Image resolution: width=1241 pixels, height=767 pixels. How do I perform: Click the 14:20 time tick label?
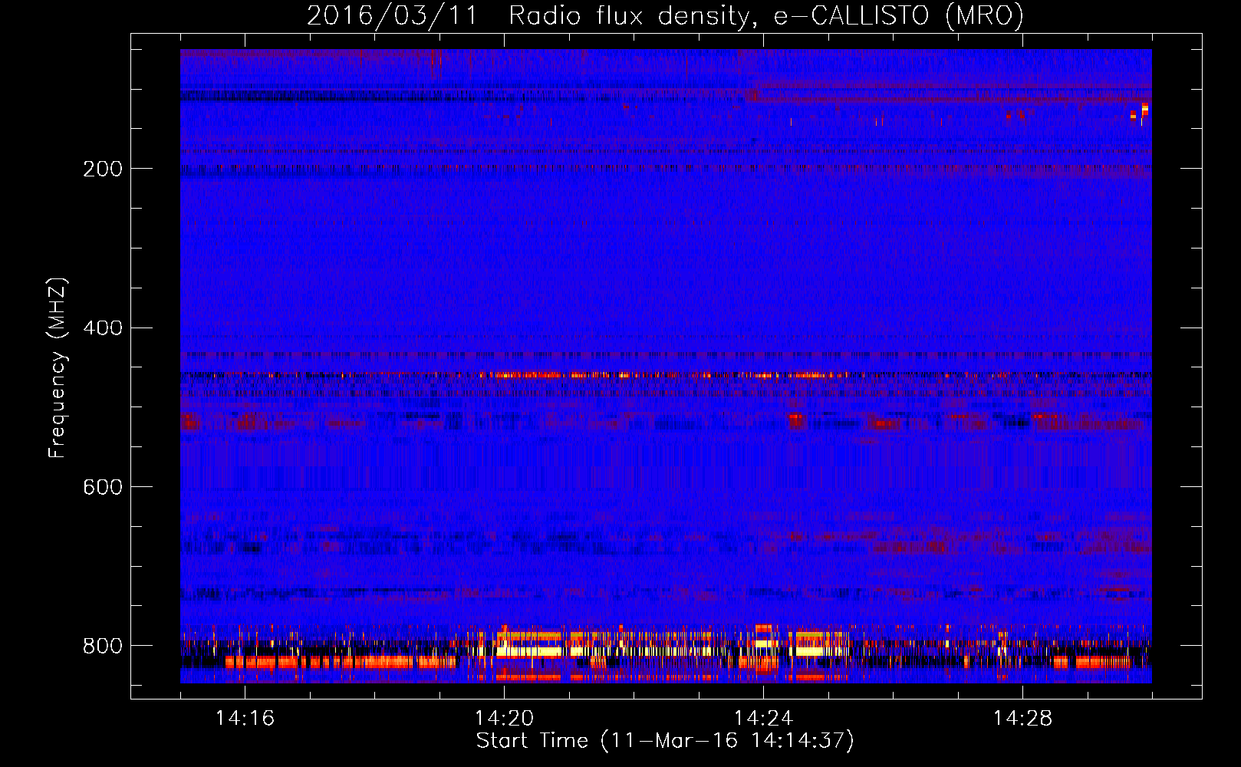pos(504,718)
